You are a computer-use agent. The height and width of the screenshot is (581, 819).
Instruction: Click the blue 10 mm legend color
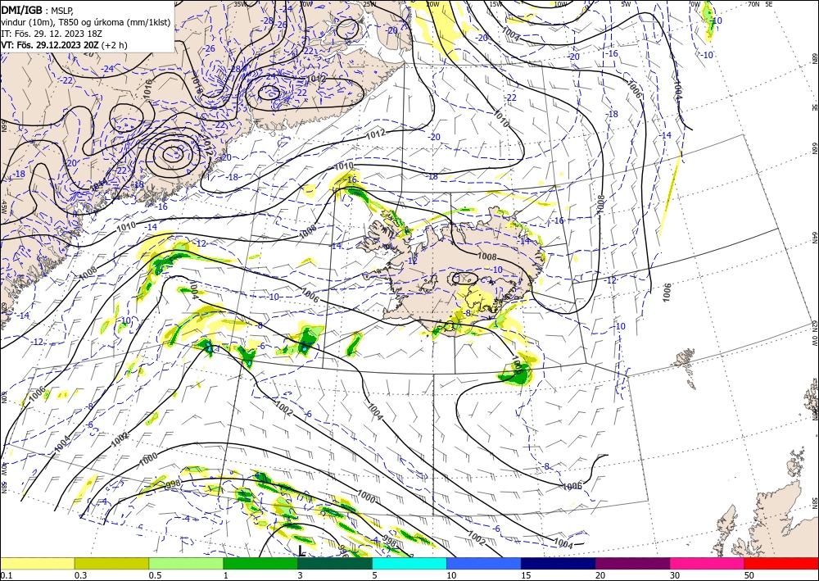coord(484,563)
